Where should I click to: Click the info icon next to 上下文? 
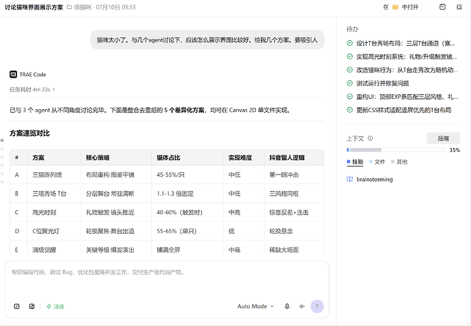(x=371, y=138)
